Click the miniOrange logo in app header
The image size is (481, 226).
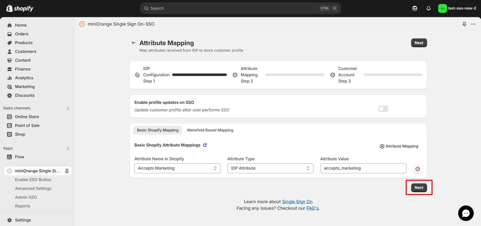82,24
